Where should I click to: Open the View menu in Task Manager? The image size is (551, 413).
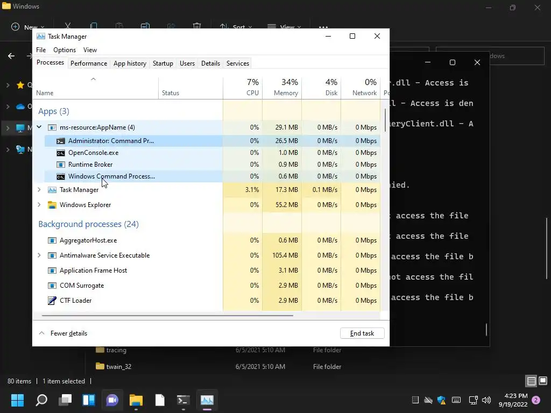90,50
